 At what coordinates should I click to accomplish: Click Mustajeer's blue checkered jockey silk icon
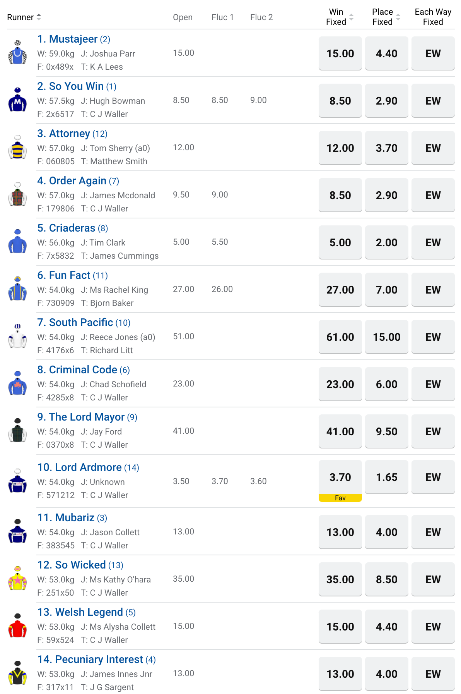pos(17,53)
